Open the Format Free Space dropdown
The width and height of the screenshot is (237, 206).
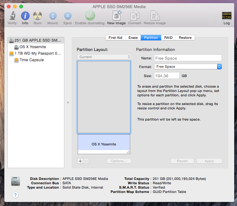[x=188, y=66]
